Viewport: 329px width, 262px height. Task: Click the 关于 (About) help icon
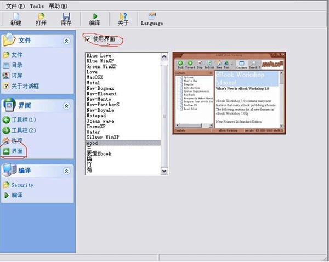(123, 16)
